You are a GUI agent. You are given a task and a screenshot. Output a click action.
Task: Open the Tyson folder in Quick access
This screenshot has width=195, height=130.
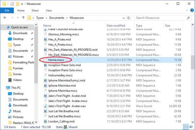coord(17,45)
